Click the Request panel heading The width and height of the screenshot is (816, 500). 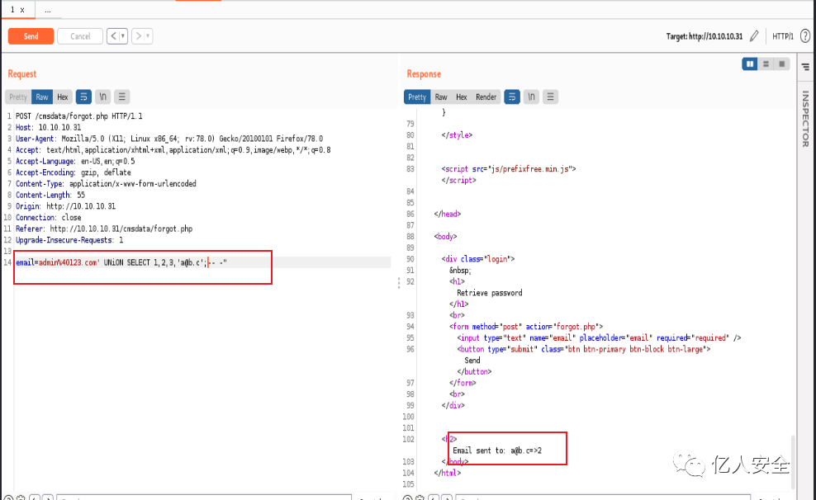pos(21,73)
